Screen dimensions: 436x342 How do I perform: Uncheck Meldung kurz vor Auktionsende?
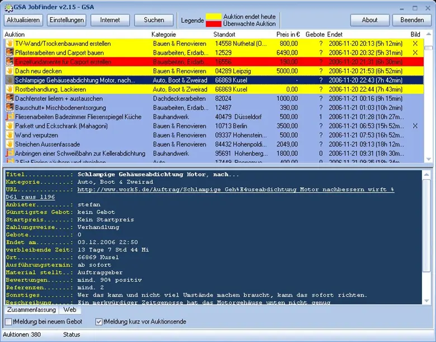coord(99,322)
